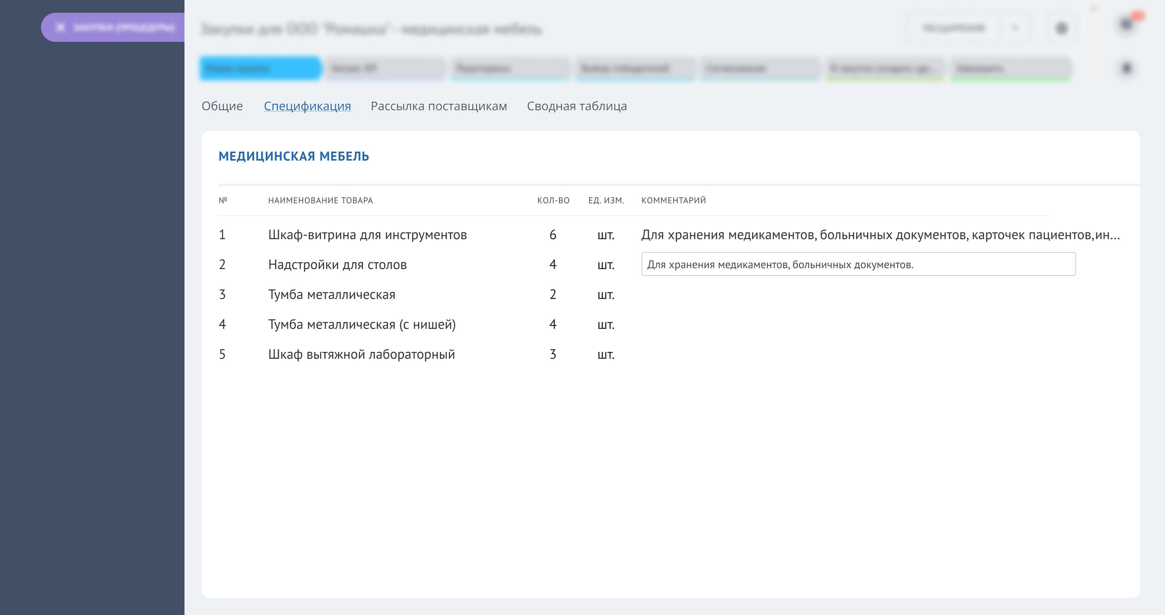Click the quantity value 6 on row 1
This screenshot has width=1165, height=615.
[x=552, y=234]
